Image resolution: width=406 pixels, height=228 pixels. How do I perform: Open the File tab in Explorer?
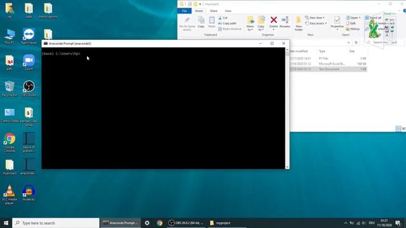(x=185, y=11)
